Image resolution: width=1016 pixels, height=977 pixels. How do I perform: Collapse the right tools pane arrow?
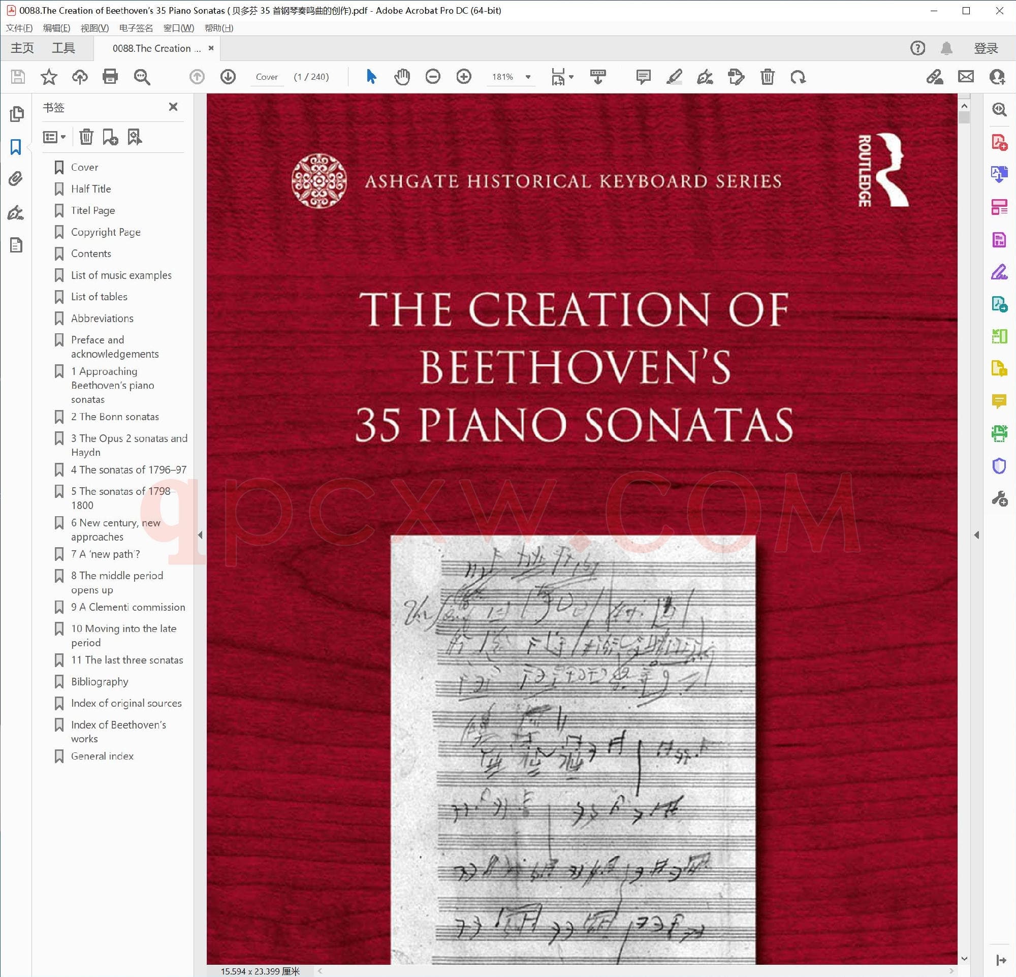(x=976, y=534)
